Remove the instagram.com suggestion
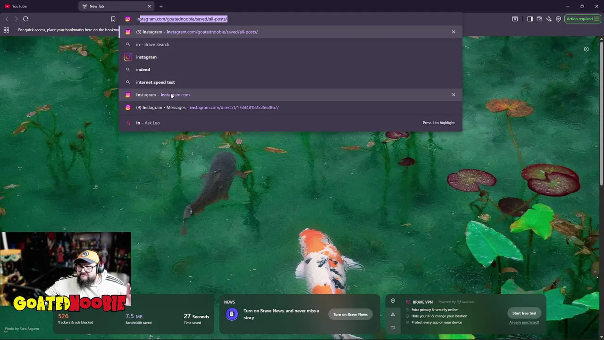The width and height of the screenshot is (604, 340). [x=453, y=94]
